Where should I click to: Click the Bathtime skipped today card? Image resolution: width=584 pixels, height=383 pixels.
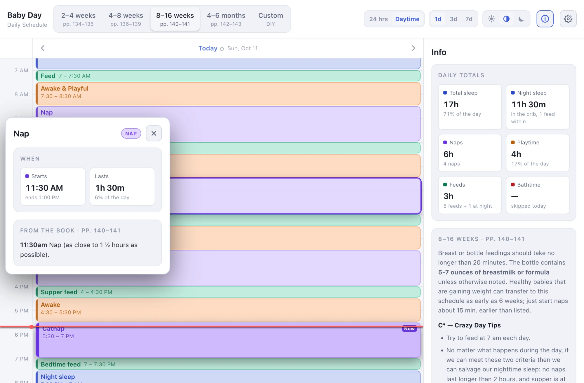tap(538, 195)
